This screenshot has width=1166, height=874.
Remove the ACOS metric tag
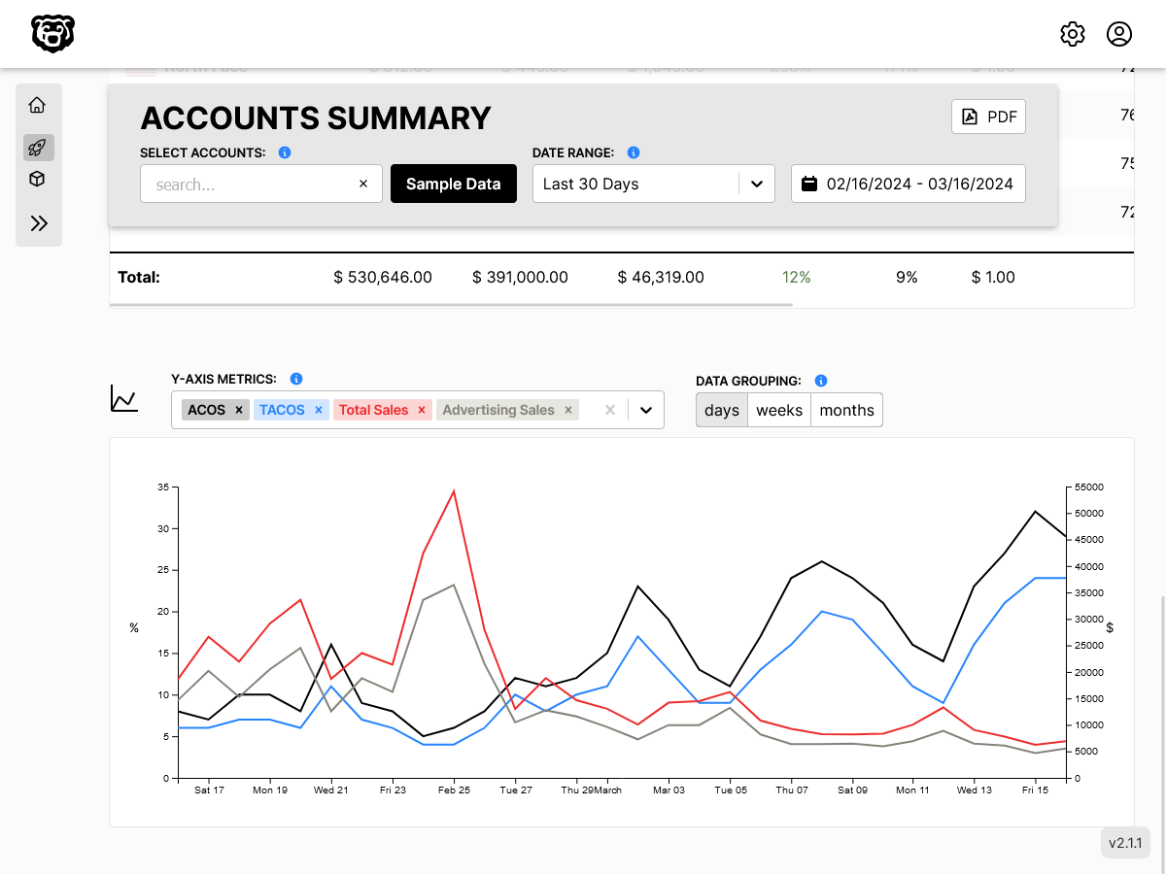point(239,410)
